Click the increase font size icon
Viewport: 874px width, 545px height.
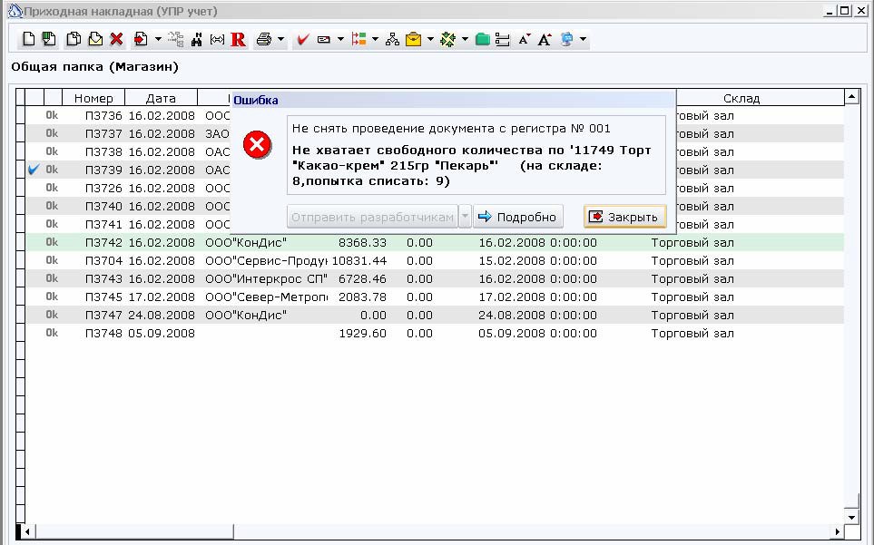(x=545, y=39)
